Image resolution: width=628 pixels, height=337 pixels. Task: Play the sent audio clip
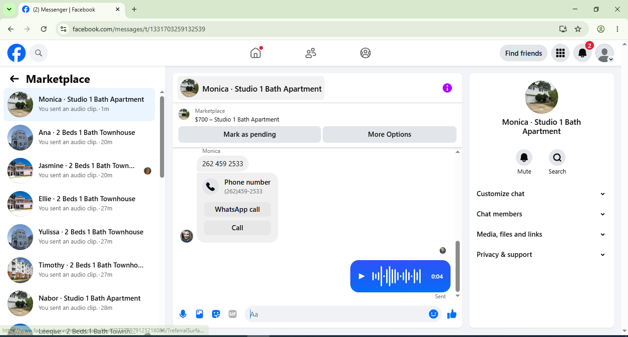361,276
